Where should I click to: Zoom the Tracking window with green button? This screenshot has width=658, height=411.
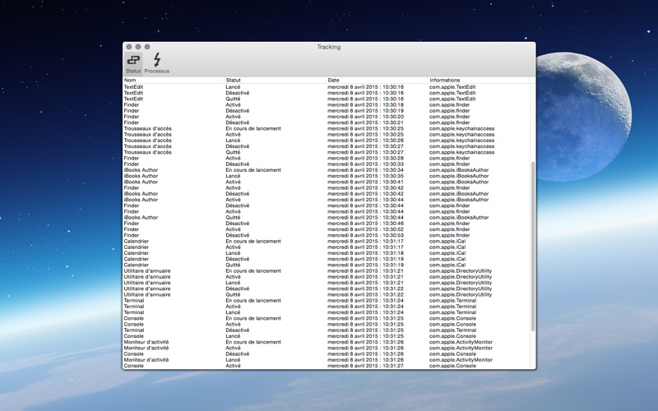147,47
